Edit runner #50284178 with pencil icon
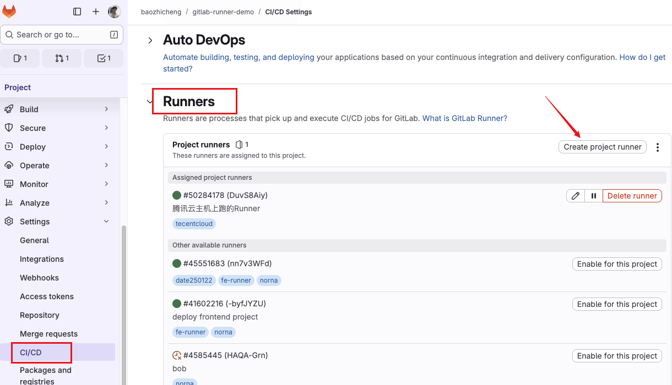Viewport: 672px width, 385px height. tap(576, 196)
